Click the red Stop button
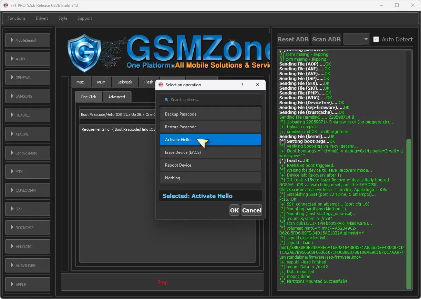421x299 pixels. 163,282
